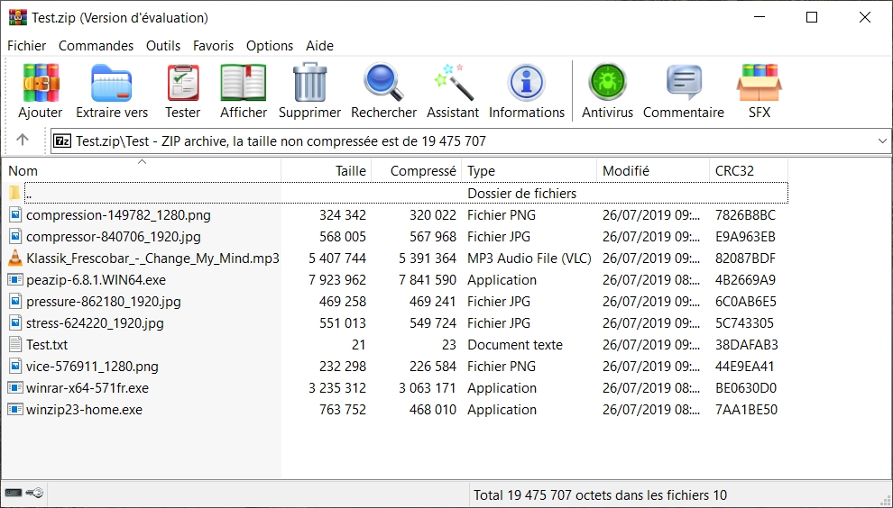This screenshot has height=508, width=893.
Task: Open the Rechercher magnifier tool
Action: click(383, 84)
